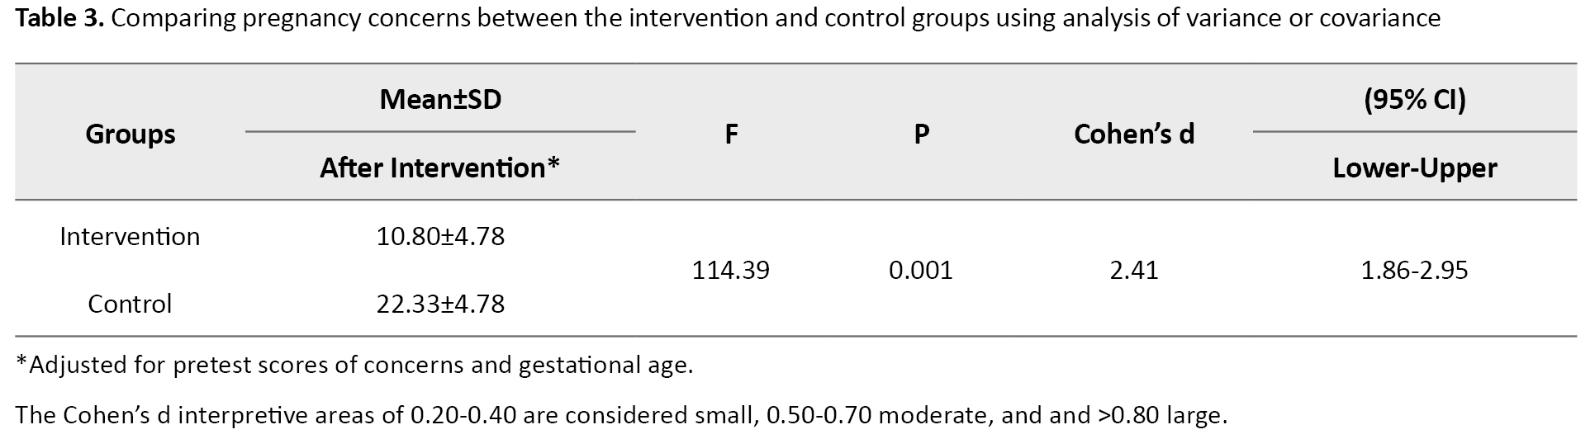Click the "Intervention" row label

click(x=130, y=237)
